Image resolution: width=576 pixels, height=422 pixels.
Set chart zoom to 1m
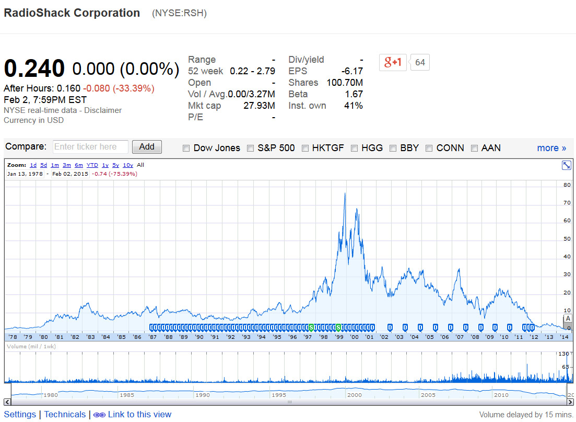coord(55,165)
